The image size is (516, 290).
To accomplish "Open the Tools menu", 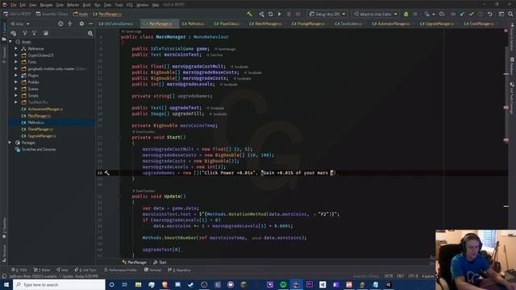I will (x=119, y=5).
